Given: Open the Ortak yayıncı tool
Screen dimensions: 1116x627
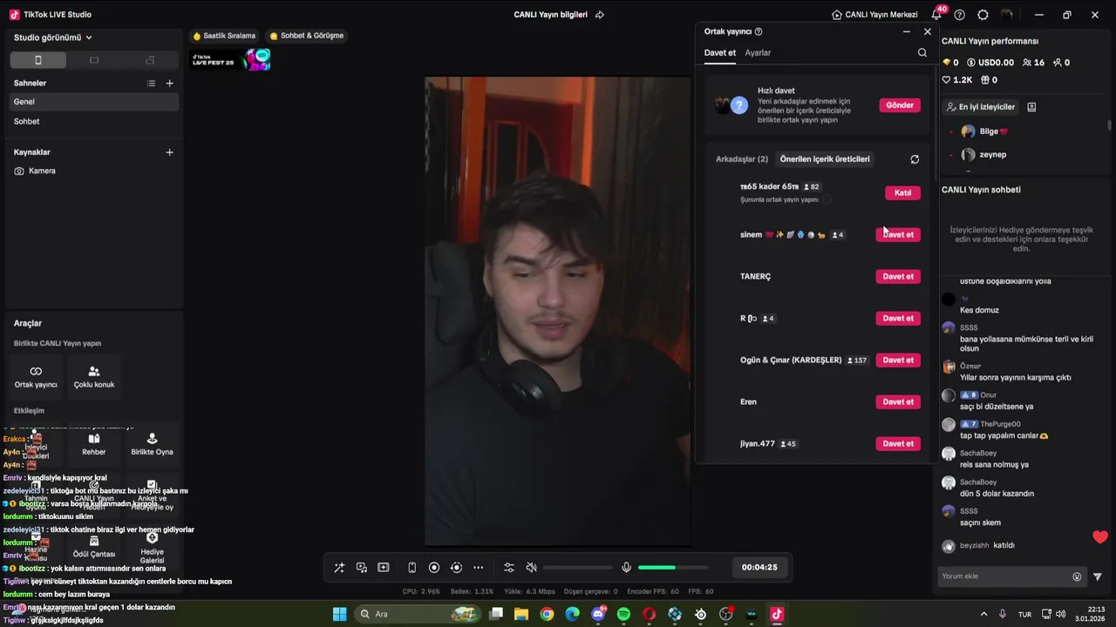Looking at the screenshot, I should click(36, 376).
